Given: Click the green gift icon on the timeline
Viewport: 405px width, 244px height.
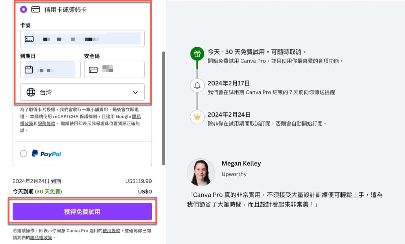Looking at the screenshot, I should click(x=197, y=54).
